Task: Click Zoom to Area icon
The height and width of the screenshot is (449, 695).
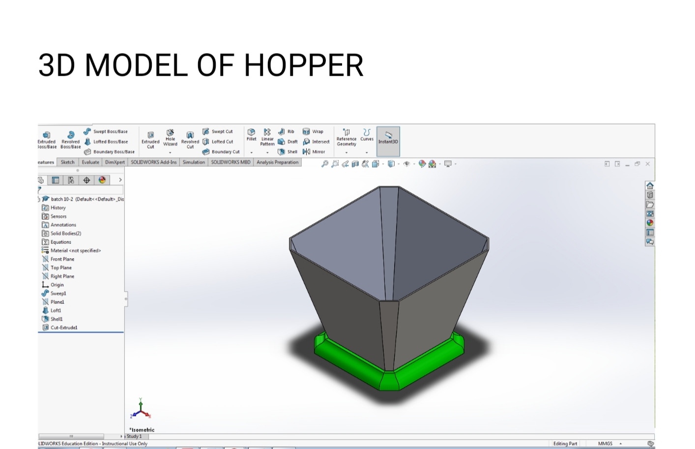Action: pos(335,164)
